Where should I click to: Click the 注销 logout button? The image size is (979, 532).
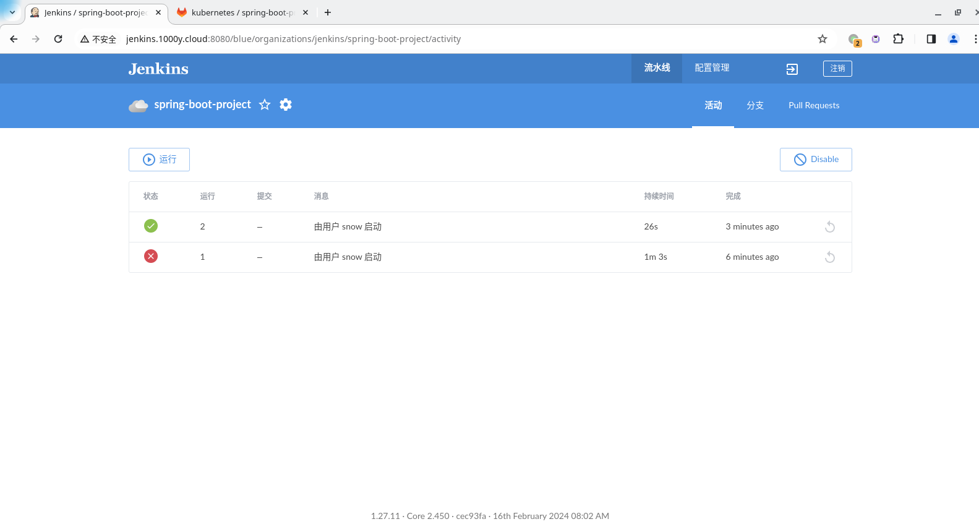[x=837, y=69]
